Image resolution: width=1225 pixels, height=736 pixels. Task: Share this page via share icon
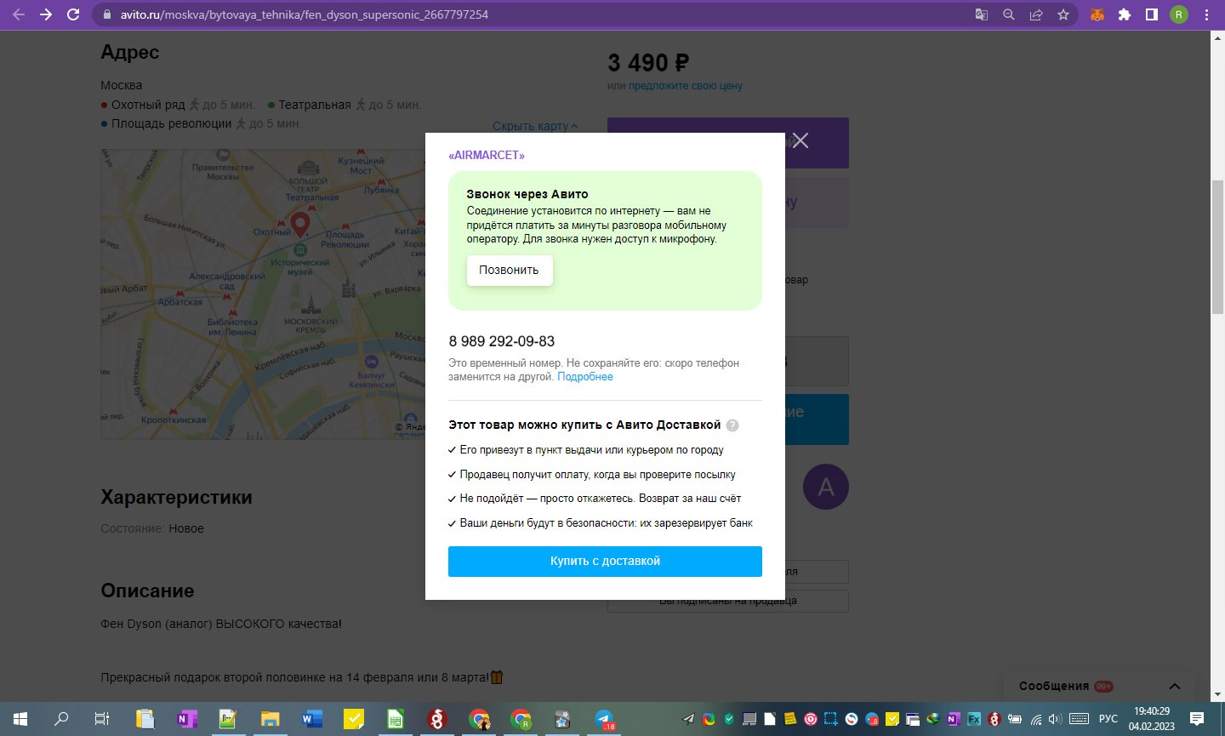coord(1036,14)
